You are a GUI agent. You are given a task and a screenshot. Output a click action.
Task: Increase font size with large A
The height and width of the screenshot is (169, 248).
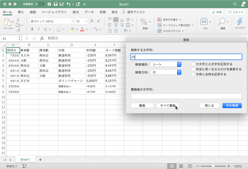pos(92,21)
